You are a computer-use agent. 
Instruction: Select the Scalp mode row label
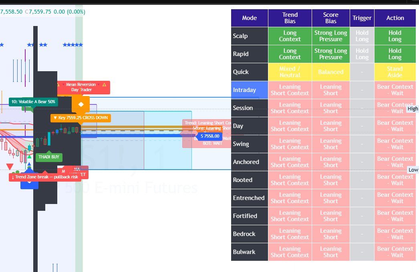[249, 36]
